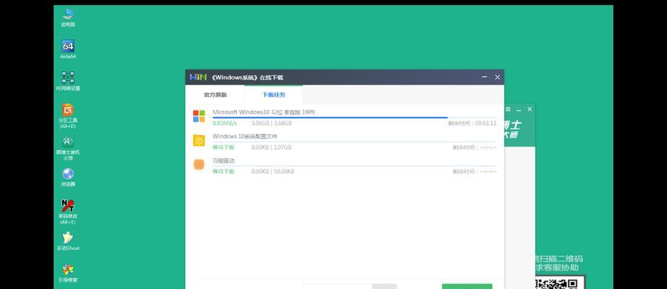Click the 《Windows系统》在线下载 title text
The width and height of the screenshot is (667, 289).
(247, 77)
